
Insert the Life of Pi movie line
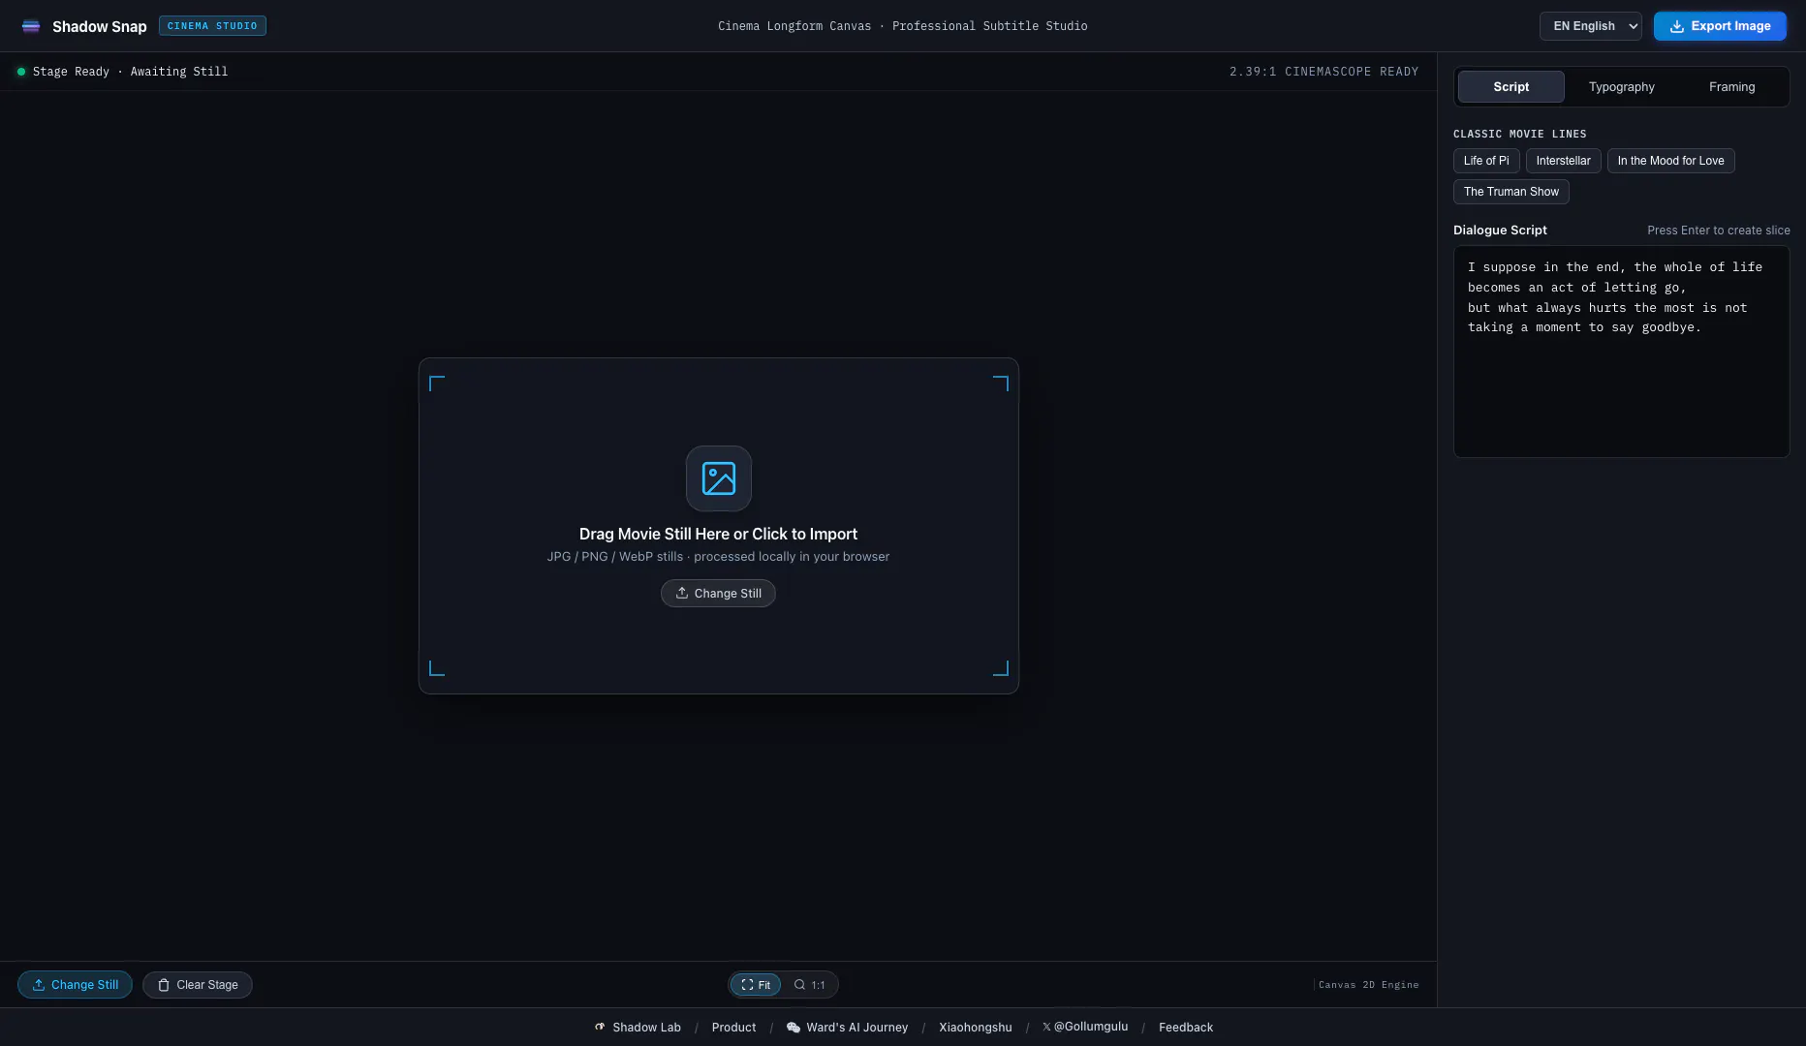point(1486,161)
